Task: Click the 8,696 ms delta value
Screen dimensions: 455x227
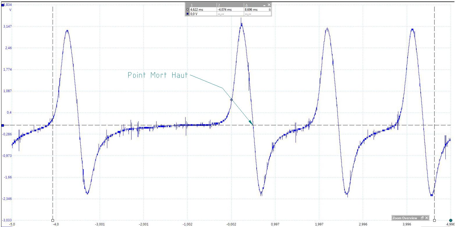Action: coord(251,10)
